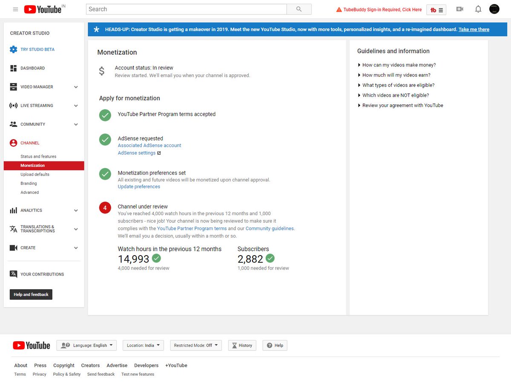Click the Video Manager icon
This screenshot has width=511, height=388.
click(13, 87)
